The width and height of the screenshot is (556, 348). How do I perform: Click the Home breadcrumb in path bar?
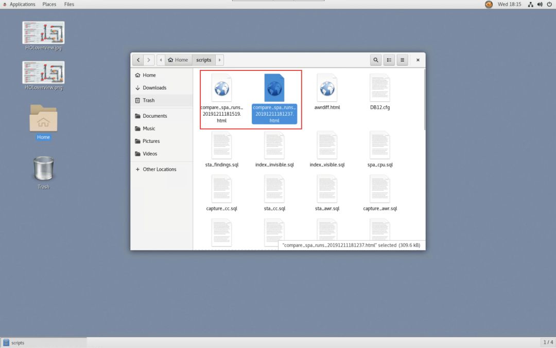pyautogui.click(x=178, y=60)
